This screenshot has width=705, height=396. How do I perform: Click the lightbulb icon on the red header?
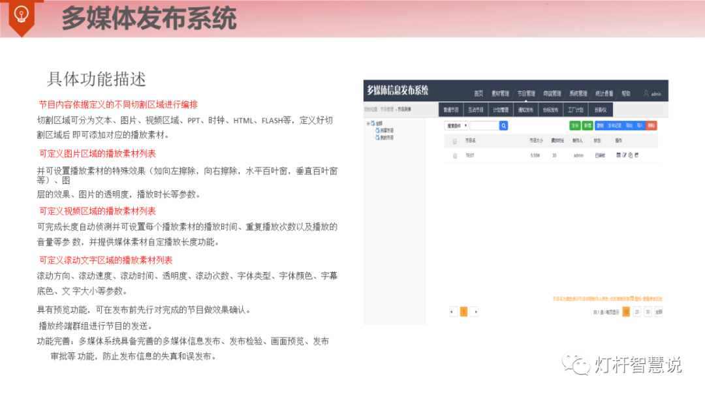click(x=23, y=14)
